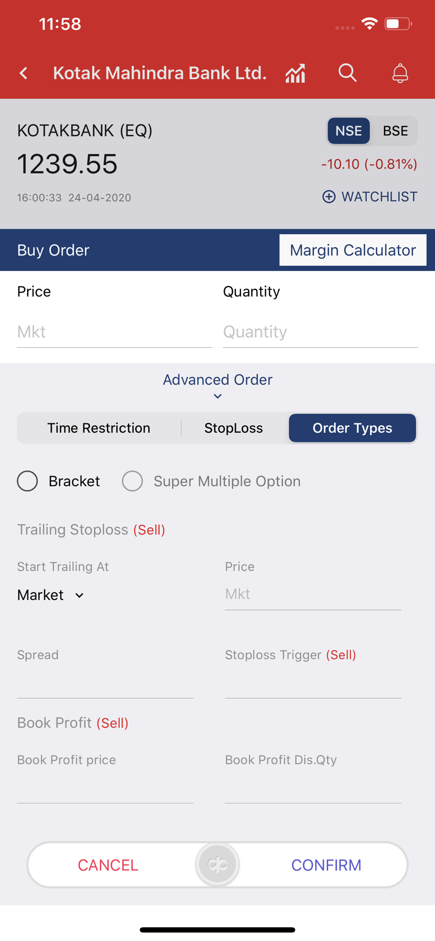Open the stock chart icon
This screenshot has height=941, width=435.
pyautogui.click(x=295, y=73)
